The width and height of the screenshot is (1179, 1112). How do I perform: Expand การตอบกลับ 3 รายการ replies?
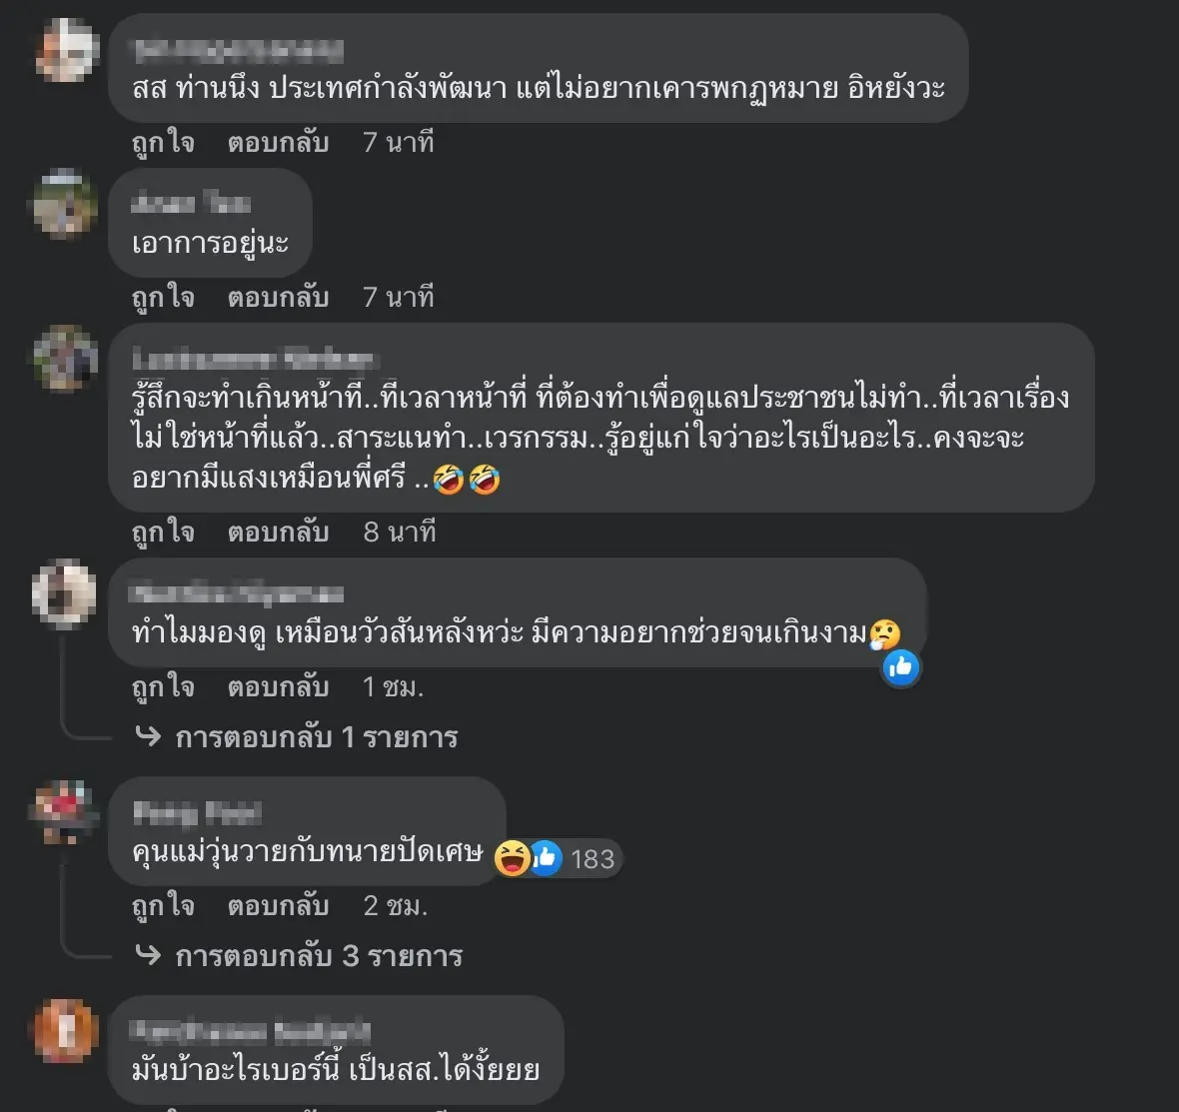coord(319,956)
